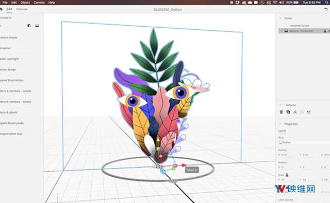Click the green Y-axis move arrow
The height and width of the screenshot is (203, 330).
click(x=158, y=139)
